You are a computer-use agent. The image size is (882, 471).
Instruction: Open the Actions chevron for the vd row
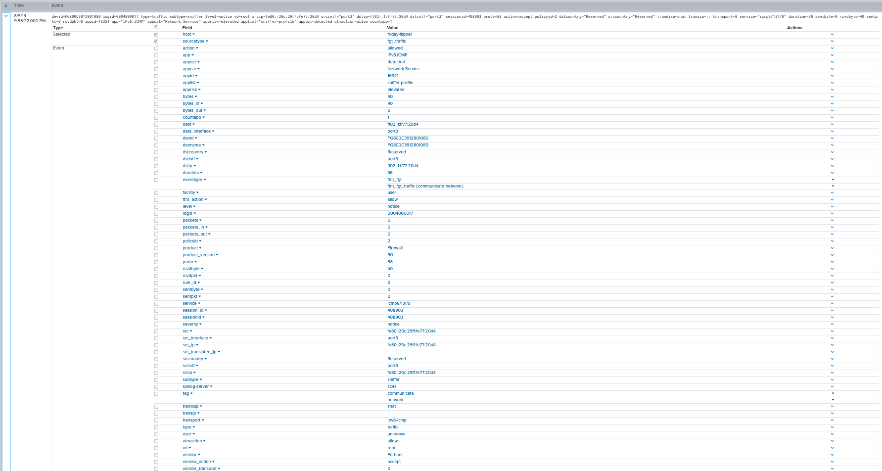tap(832, 448)
